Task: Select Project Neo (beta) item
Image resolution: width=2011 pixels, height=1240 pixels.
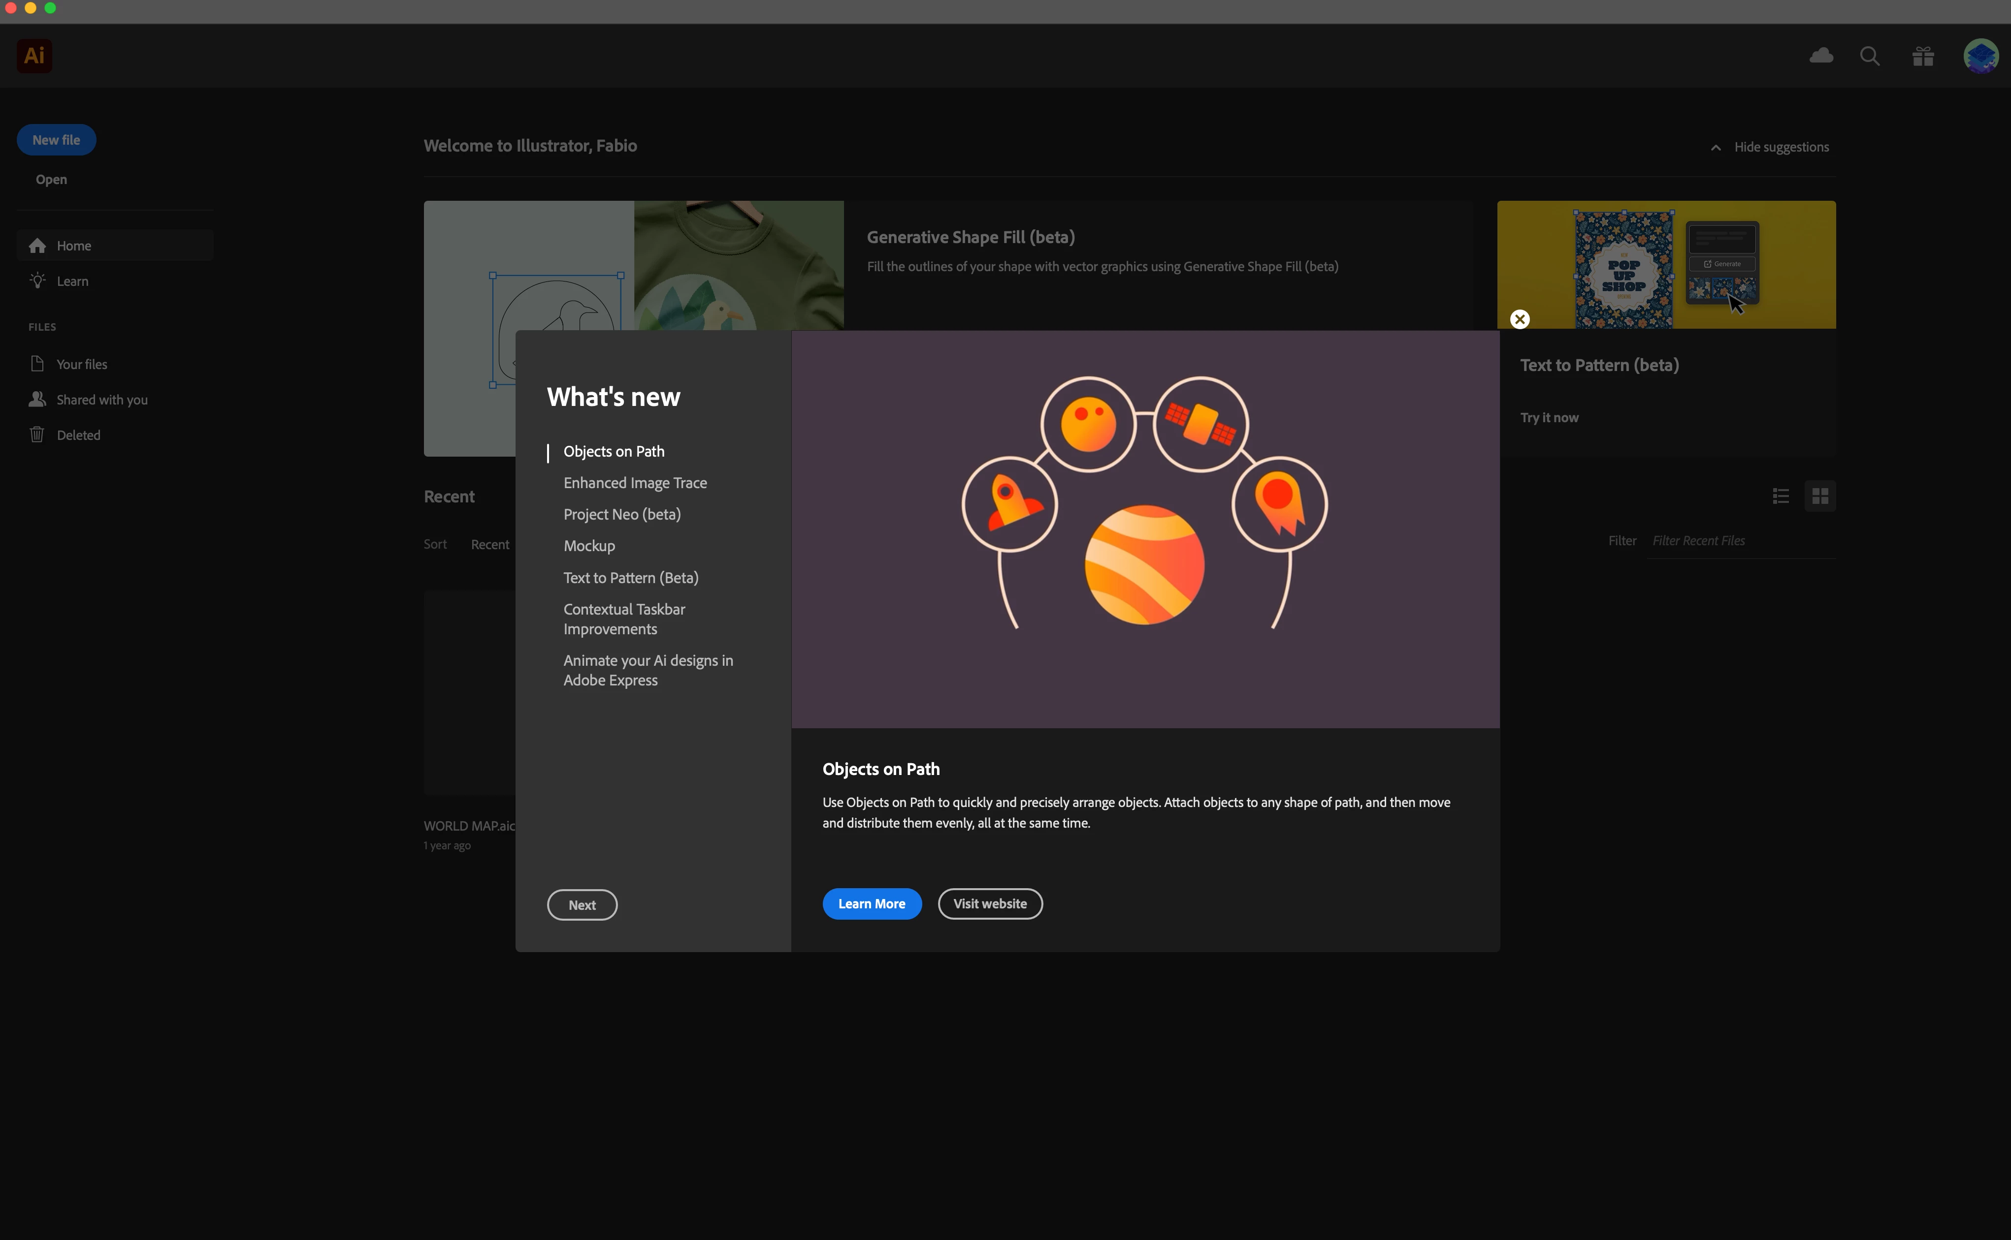Action: tap(621, 514)
